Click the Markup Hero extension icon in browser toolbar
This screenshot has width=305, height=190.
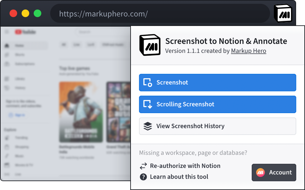(x=283, y=13)
